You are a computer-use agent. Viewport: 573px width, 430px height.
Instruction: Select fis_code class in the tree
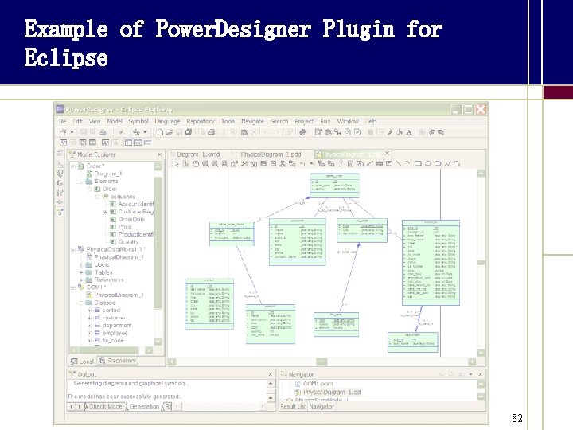click(113, 341)
